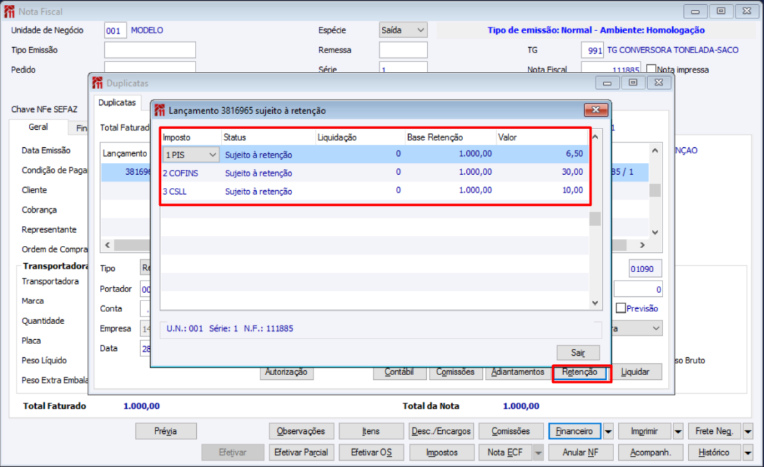Switch to the Geral tab in Nota Fiscal
This screenshot has width=764, height=467.
coord(38,126)
